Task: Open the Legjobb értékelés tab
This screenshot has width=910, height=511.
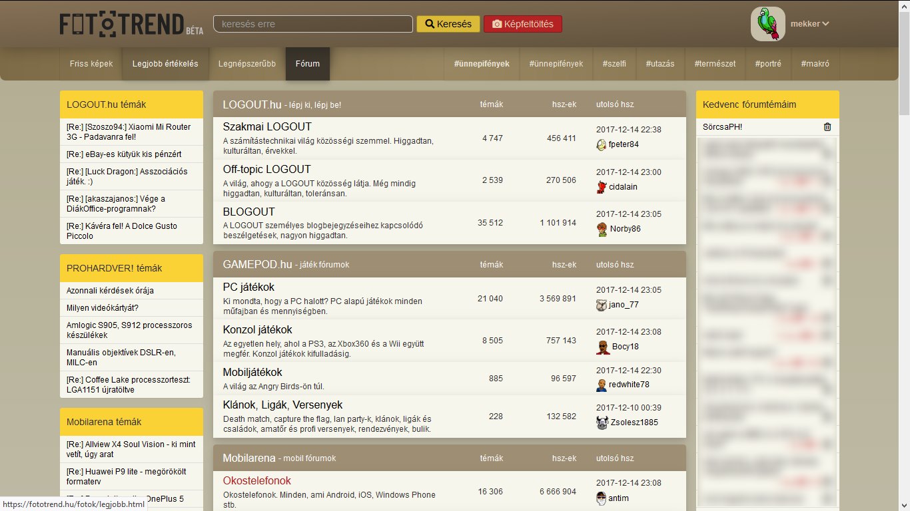Action: (165, 64)
